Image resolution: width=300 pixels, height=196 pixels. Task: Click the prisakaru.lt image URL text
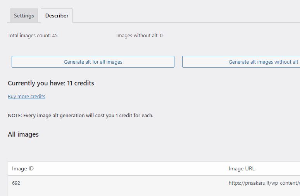(x=264, y=183)
